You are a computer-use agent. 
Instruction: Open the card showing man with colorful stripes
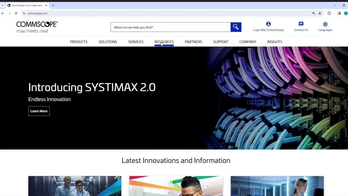pos(176,186)
